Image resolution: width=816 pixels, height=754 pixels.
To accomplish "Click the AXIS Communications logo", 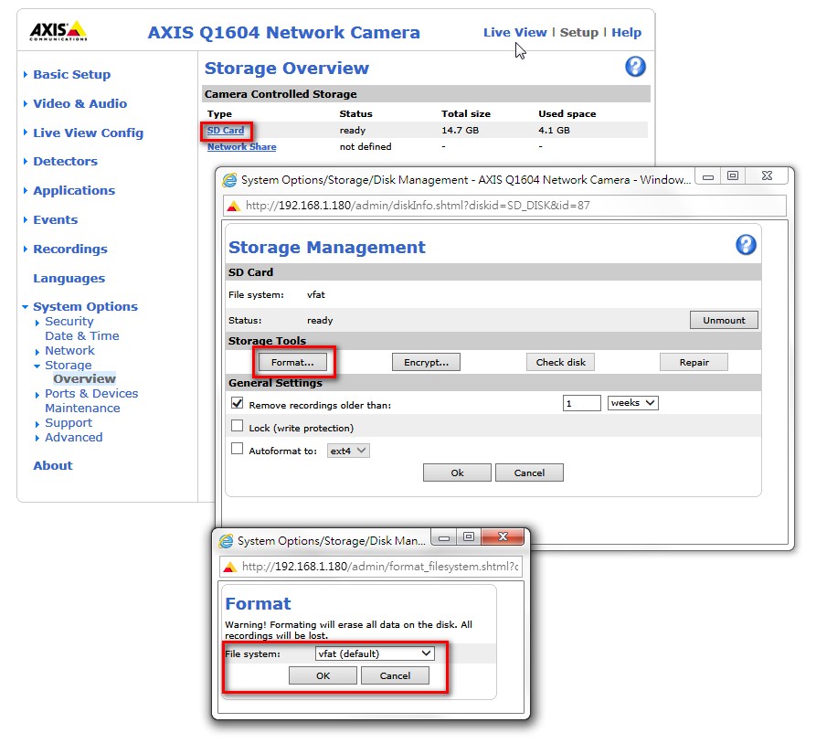I will [58, 31].
